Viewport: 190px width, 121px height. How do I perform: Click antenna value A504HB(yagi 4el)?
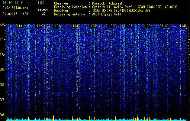(107, 14)
